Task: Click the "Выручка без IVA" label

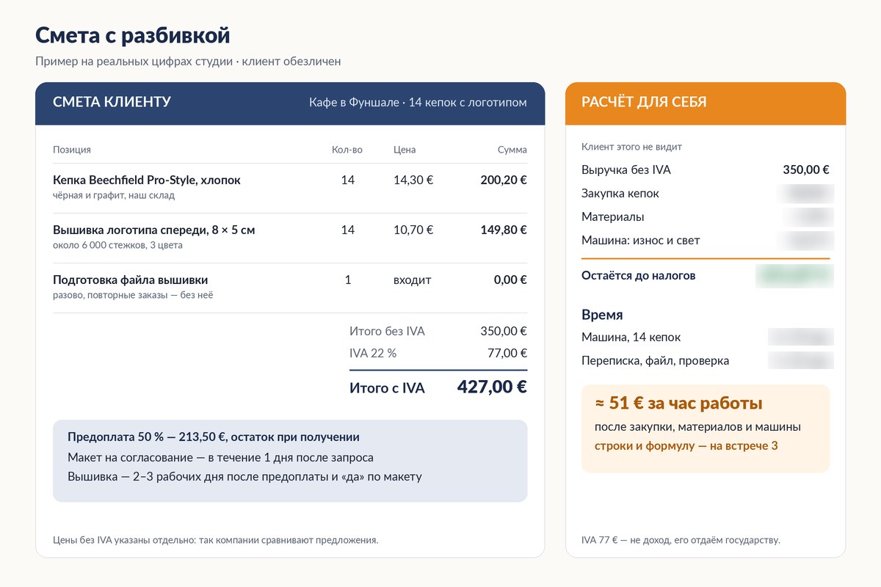Action: (x=626, y=169)
